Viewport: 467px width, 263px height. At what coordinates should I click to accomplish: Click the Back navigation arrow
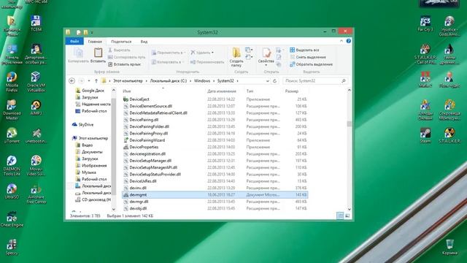pos(72,81)
